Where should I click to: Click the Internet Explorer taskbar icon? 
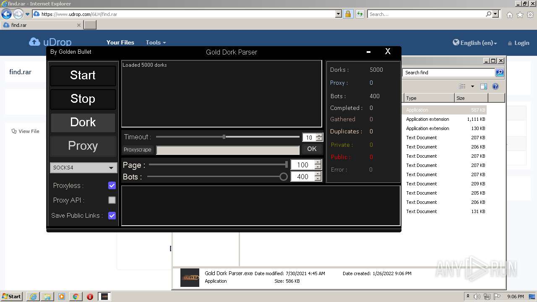(33, 297)
